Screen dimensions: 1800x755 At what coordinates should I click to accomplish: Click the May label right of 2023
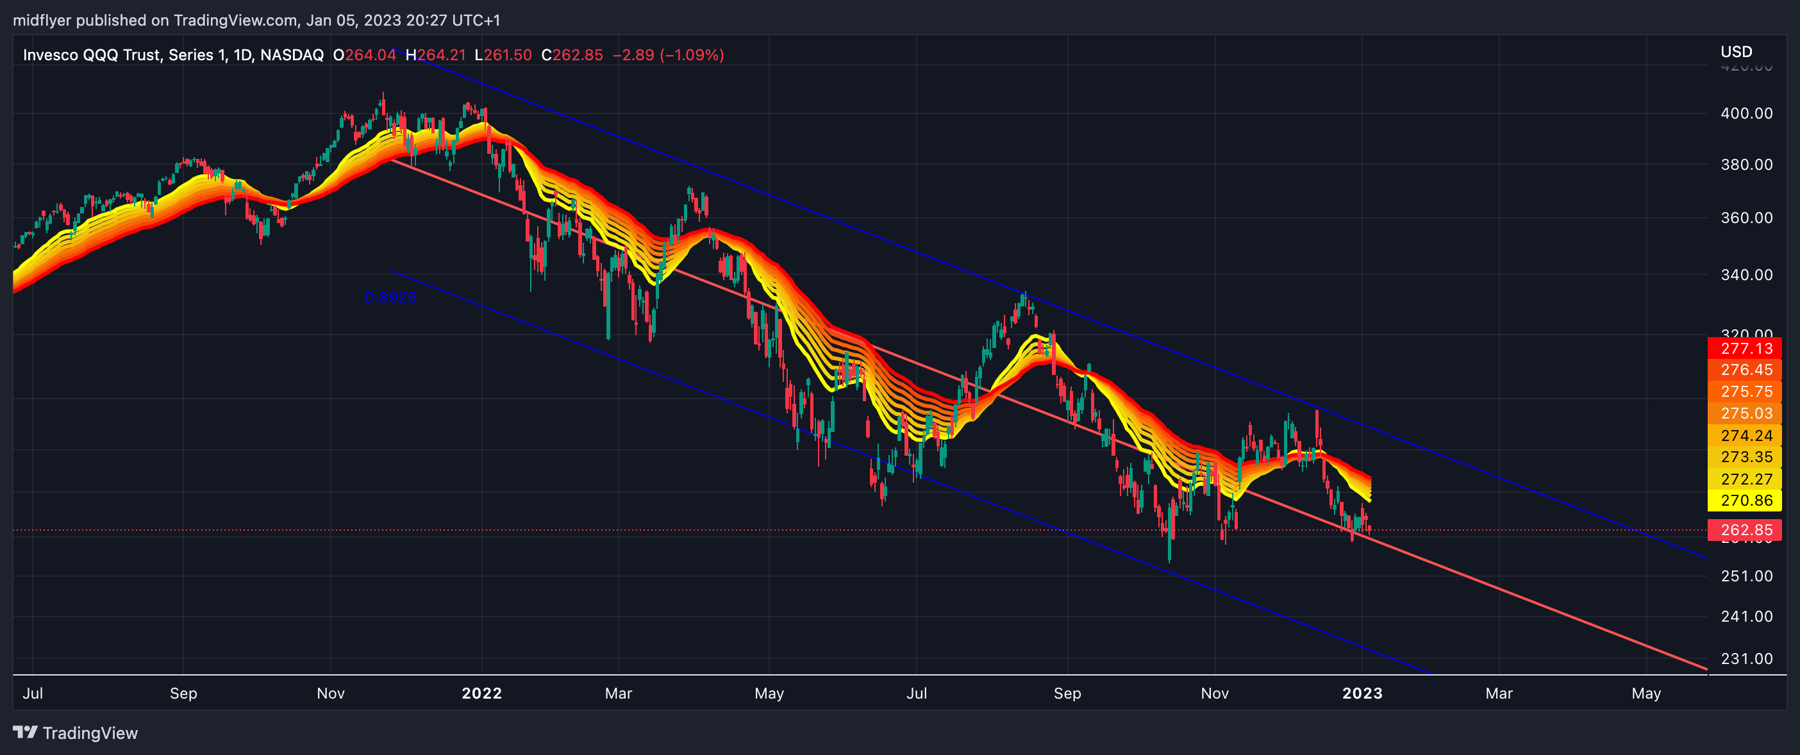pyautogui.click(x=1646, y=693)
